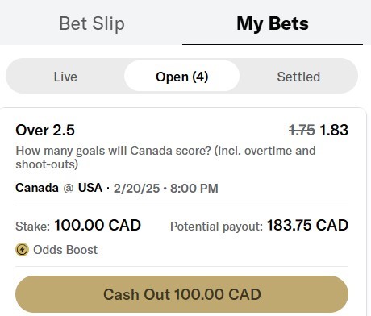The image size is (371, 316).
Task: Click the Potential payout label
Action: coord(216,227)
